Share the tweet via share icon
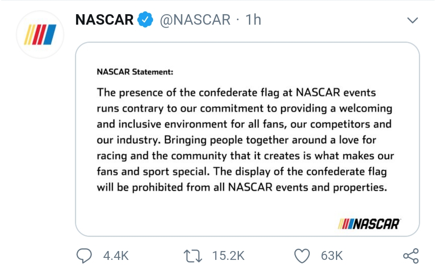Viewport: 435px width, 272px height. click(411, 256)
